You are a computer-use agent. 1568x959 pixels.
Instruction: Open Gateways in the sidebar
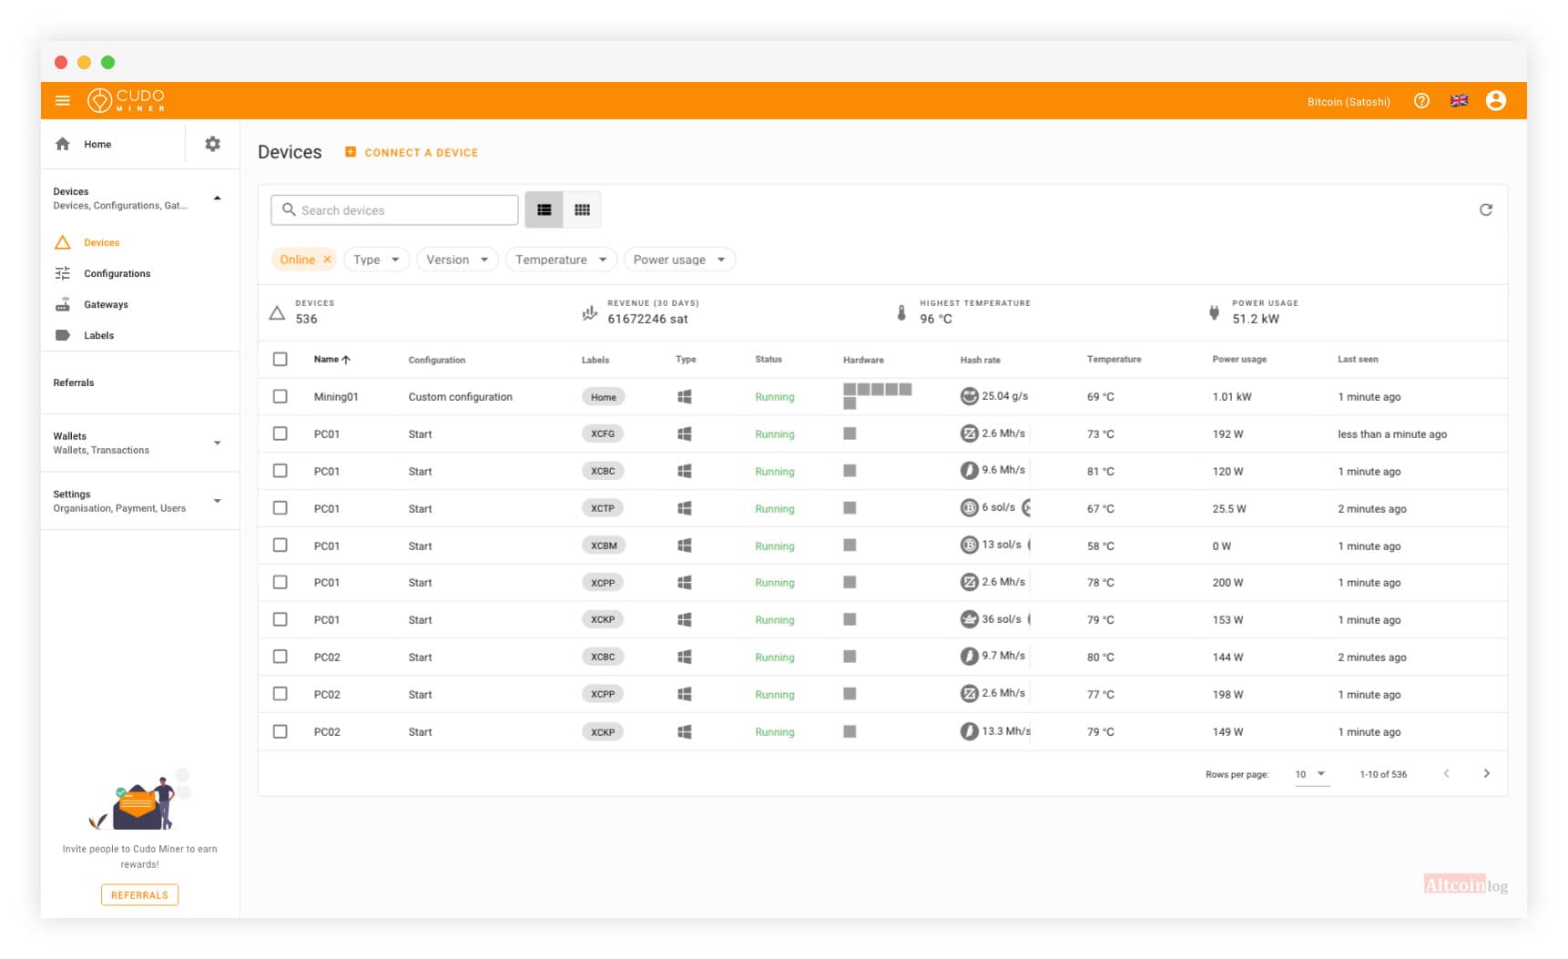pos(106,304)
